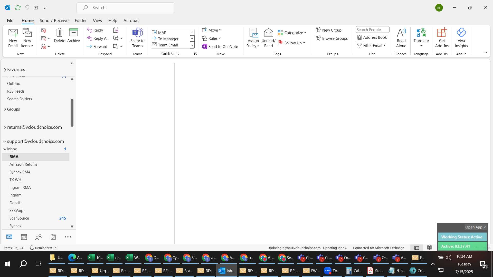Open the Follow Up flag menu
The height and width of the screenshot is (277, 493).
(x=292, y=43)
